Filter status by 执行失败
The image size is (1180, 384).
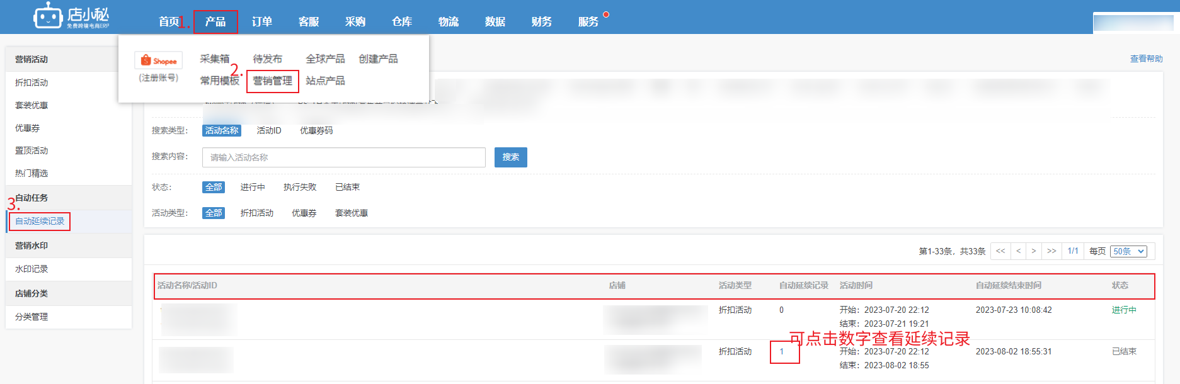[300, 187]
